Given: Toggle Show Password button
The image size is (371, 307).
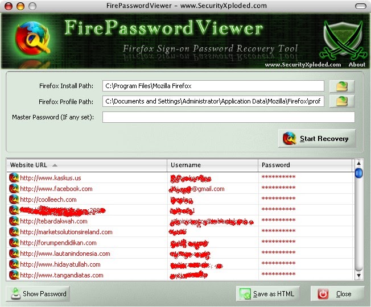Looking at the screenshot, I should (38, 294).
